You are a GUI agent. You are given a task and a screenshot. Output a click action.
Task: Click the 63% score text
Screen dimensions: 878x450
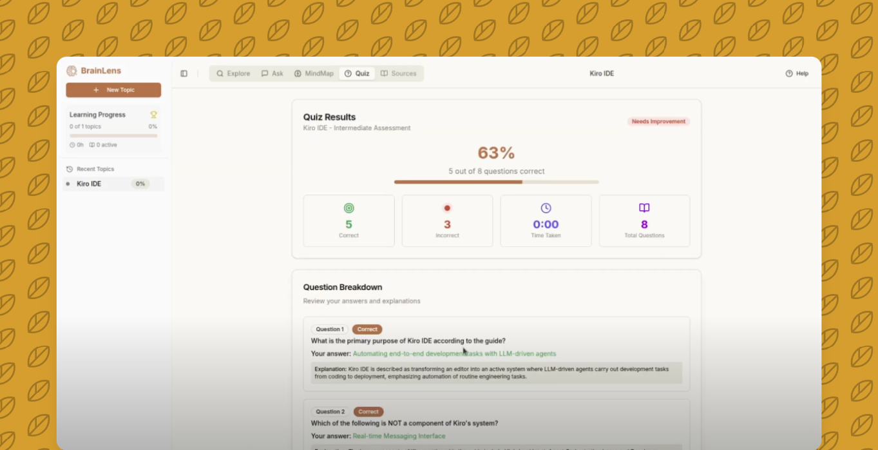[x=496, y=153]
